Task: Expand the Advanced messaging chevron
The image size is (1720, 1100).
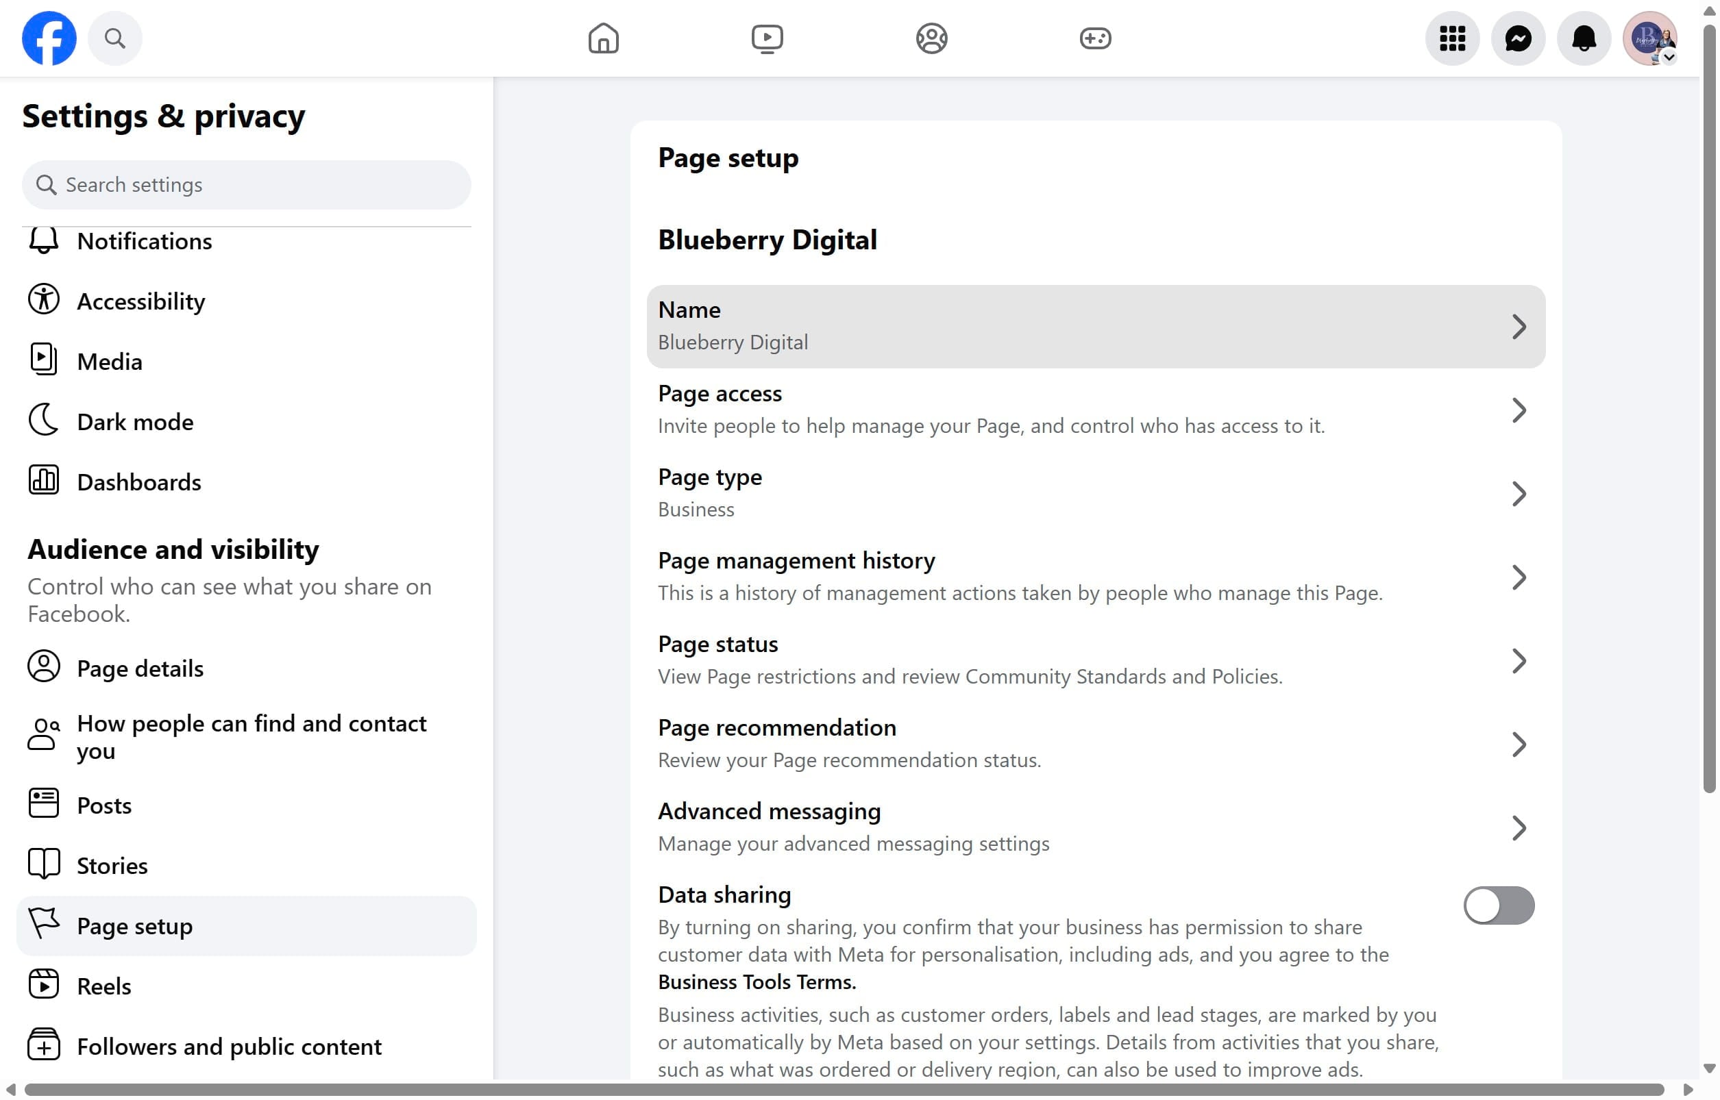Action: 1519,828
